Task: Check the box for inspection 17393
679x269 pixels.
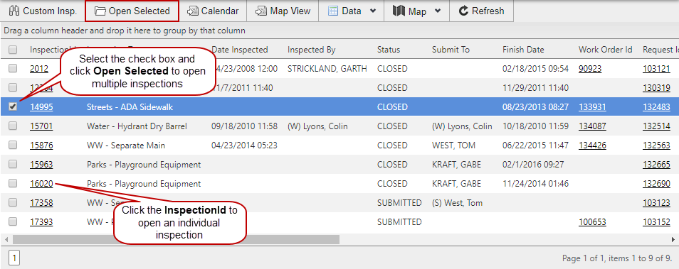Action: click(x=13, y=221)
